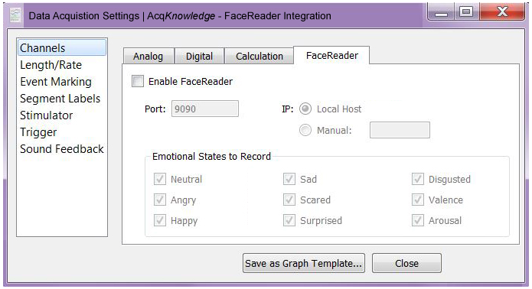Click the Port input field

[205, 109]
